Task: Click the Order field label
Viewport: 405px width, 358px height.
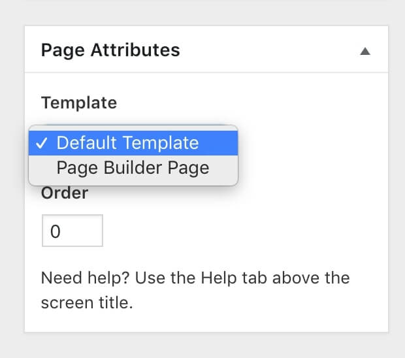Action: point(65,193)
